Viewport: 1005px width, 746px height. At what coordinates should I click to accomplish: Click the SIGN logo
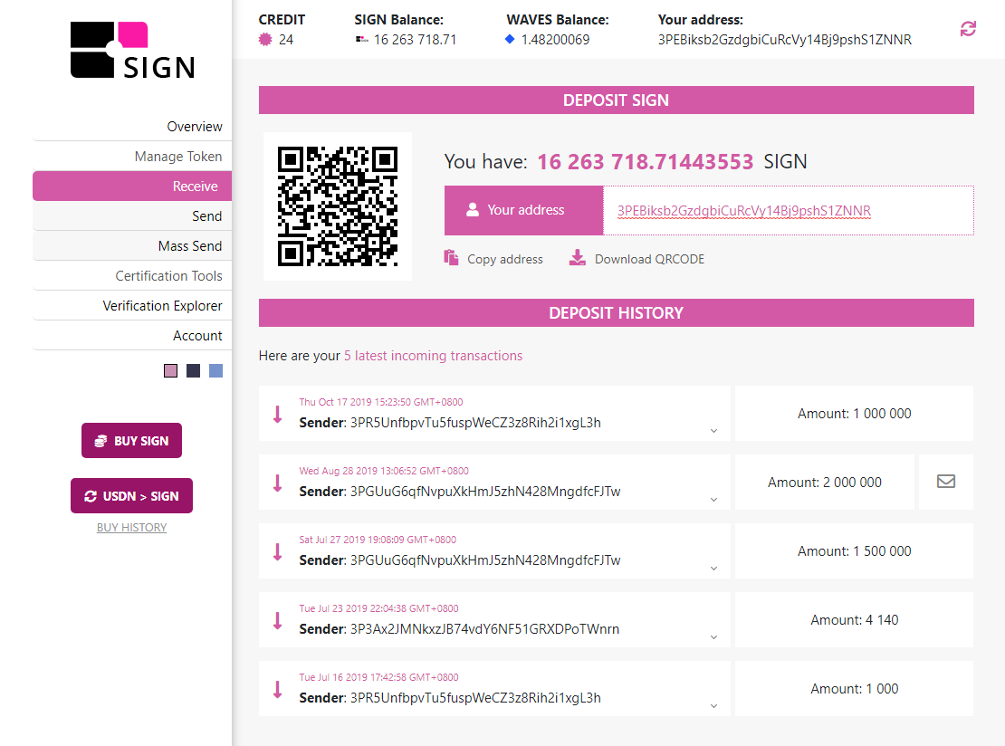pos(133,51)
